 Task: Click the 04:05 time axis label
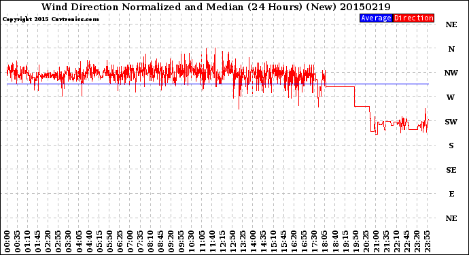coord(79,241)
